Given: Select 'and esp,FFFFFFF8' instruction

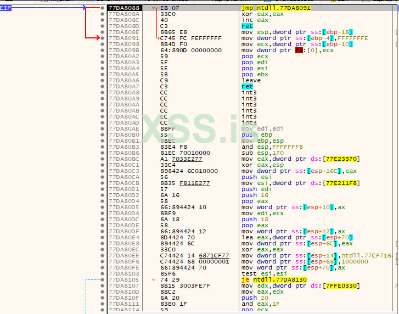Looking at the screenshot, I should coord(272,147).
